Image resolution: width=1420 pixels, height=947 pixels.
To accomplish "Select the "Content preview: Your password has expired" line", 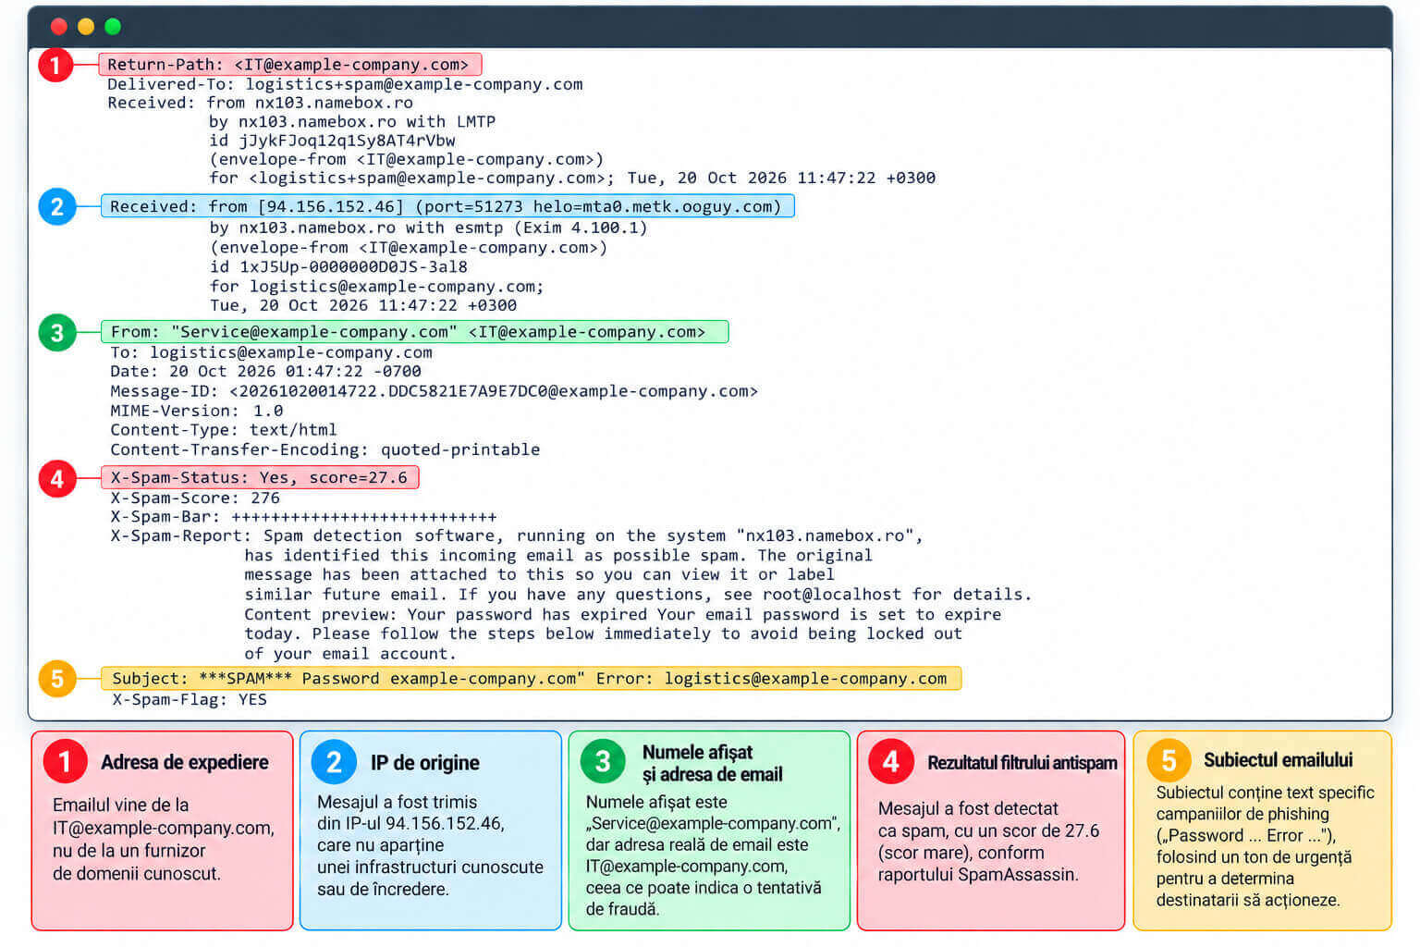I will [x=622, y=614].
